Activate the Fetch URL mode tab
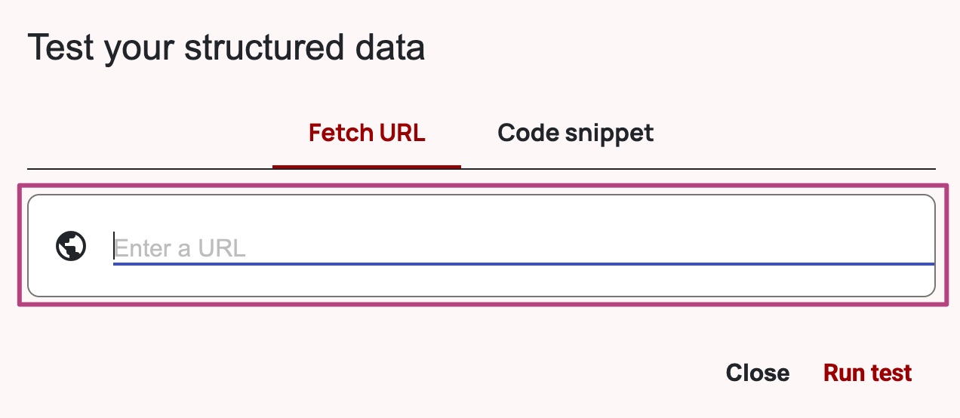Viewport: 960px width, 418px height. coord(367,134)
